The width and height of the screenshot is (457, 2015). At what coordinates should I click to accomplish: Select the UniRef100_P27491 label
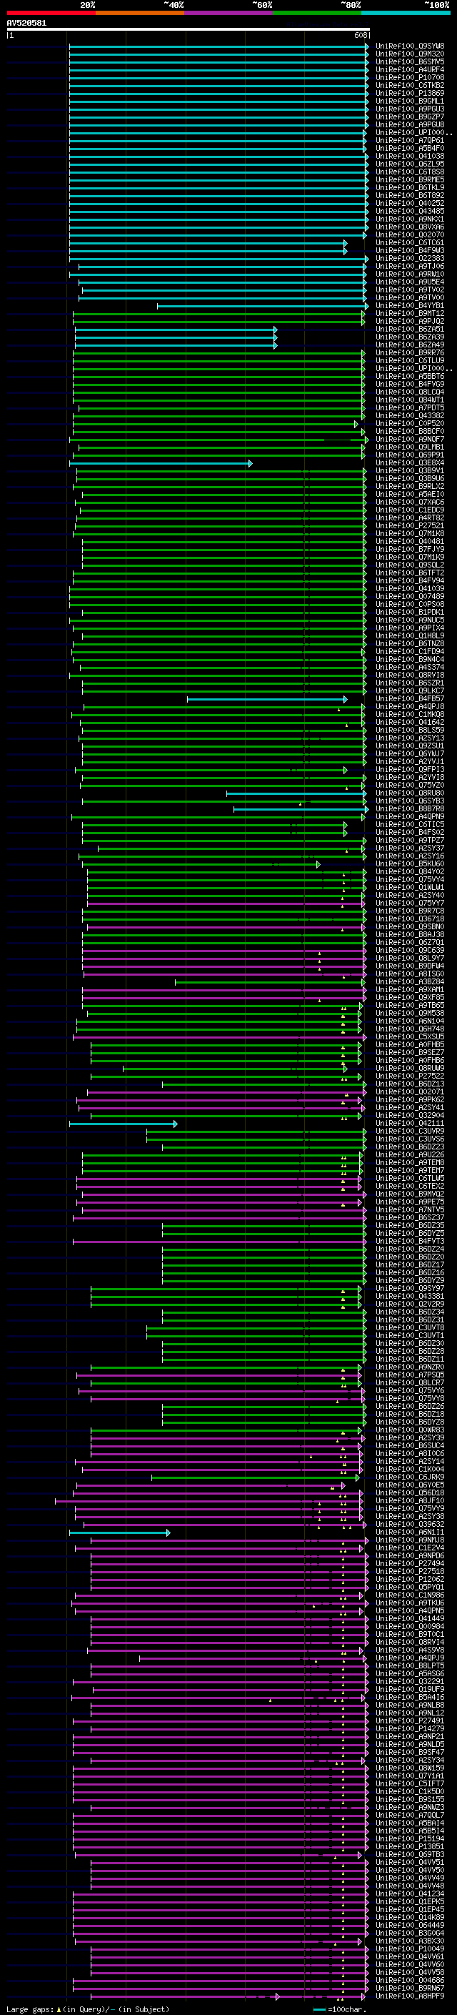pos(410,1721)
